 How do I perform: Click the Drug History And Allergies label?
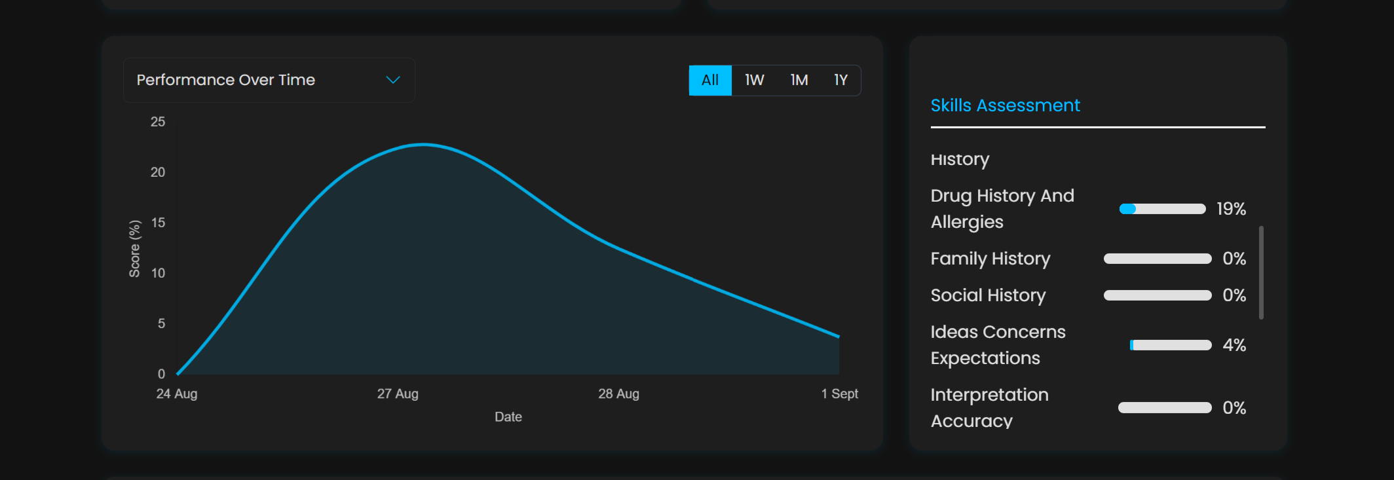(1002, 209)
